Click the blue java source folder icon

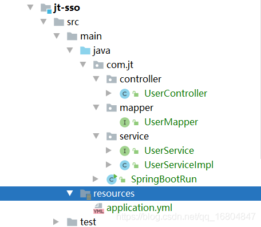85,50
